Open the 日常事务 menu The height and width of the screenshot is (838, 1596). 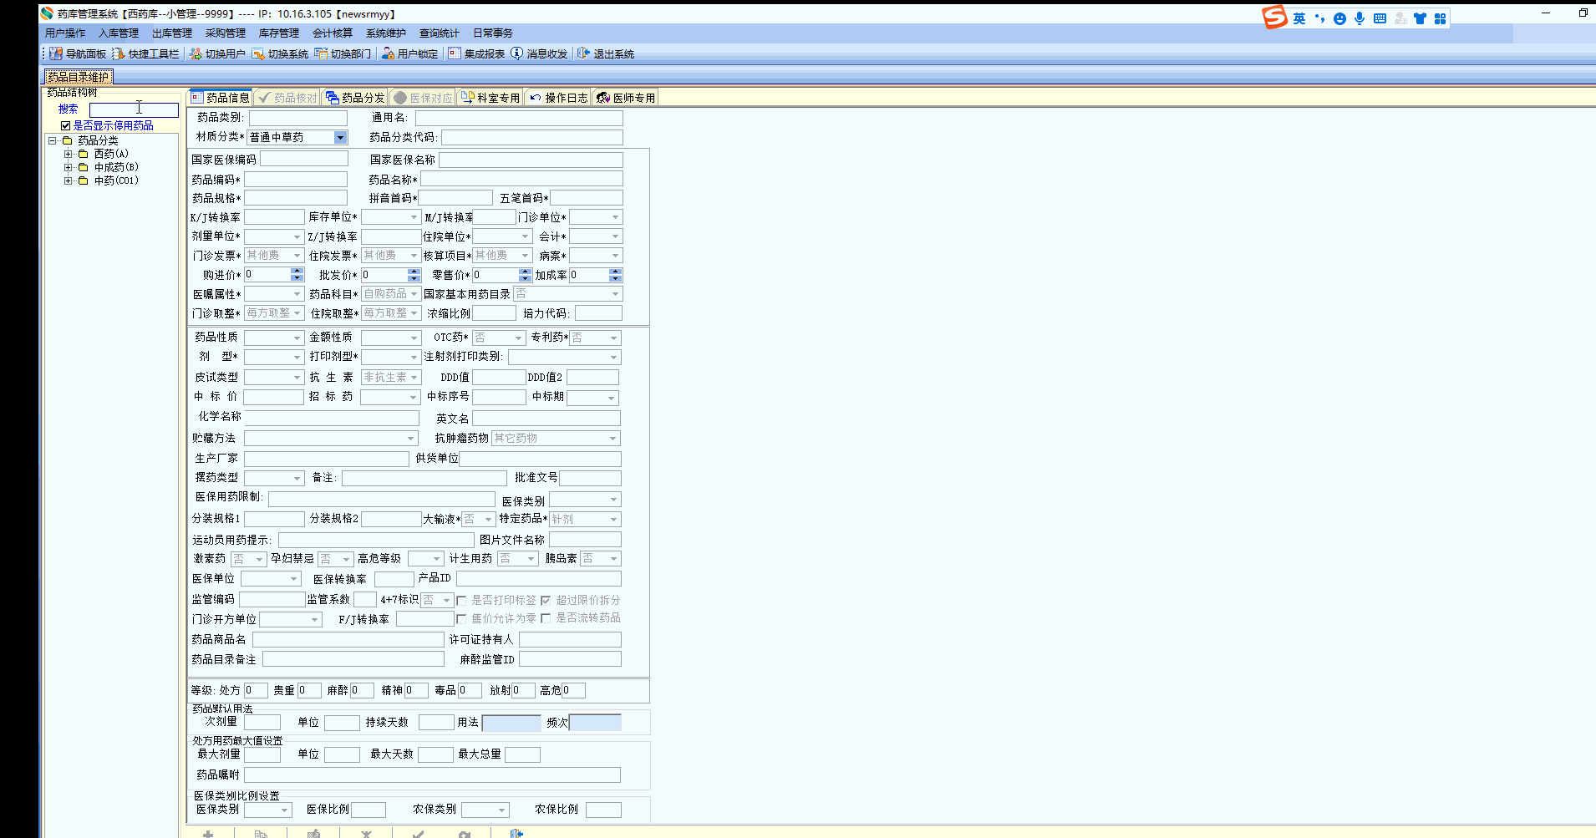pyautogui.click(x=493, y=33)
